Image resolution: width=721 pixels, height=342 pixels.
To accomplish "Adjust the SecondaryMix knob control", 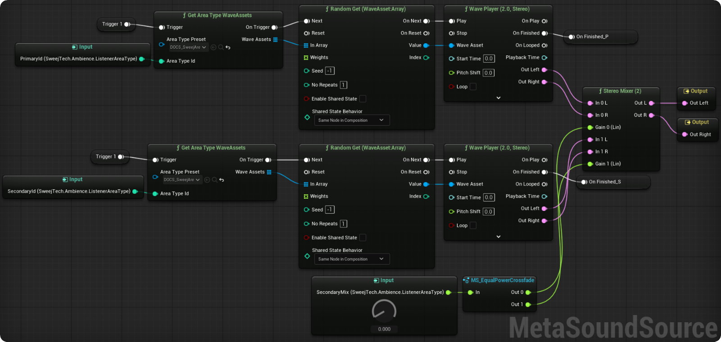I will [384, 311].
